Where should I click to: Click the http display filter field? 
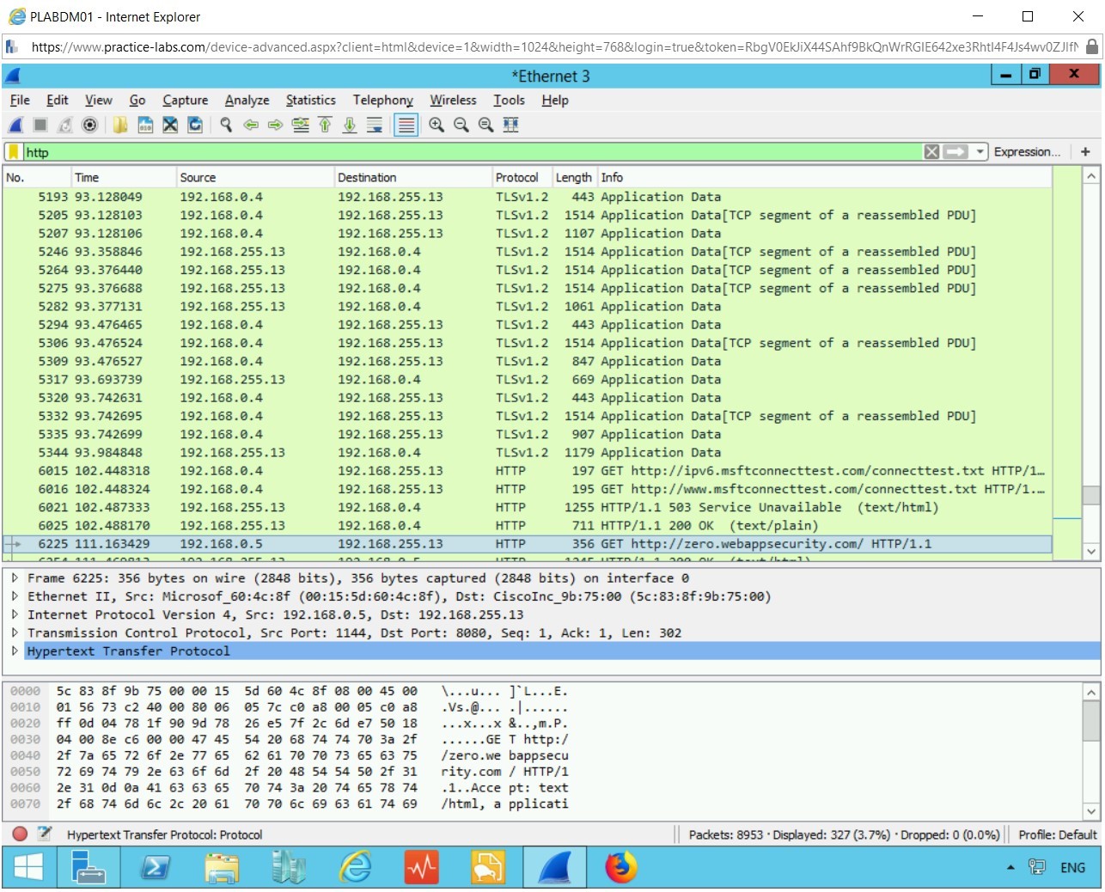[x=472, y=152]
